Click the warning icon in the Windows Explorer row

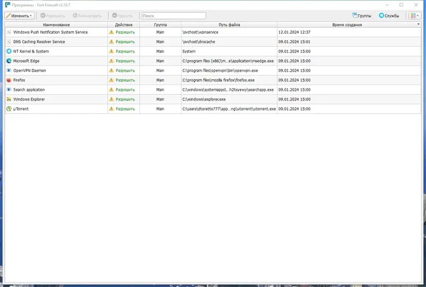pyautogui.click(x=111, y=99)
